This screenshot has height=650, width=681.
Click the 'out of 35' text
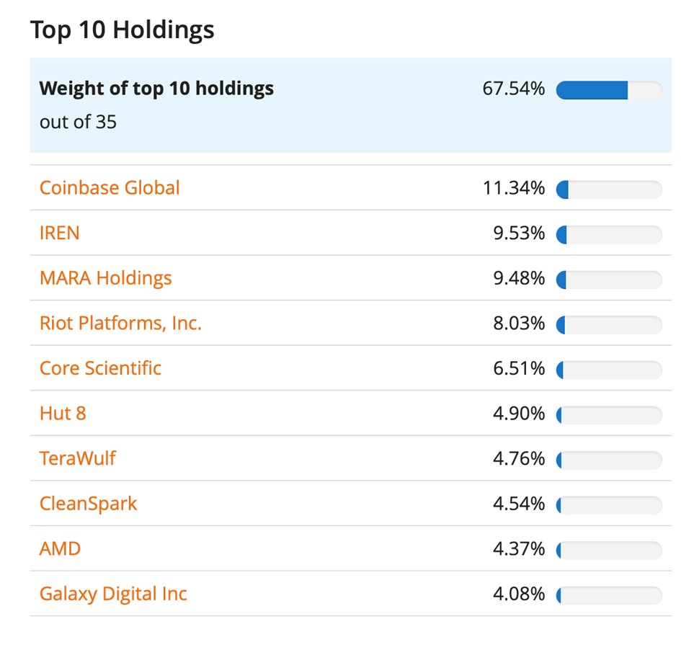(x=78, y=122)
